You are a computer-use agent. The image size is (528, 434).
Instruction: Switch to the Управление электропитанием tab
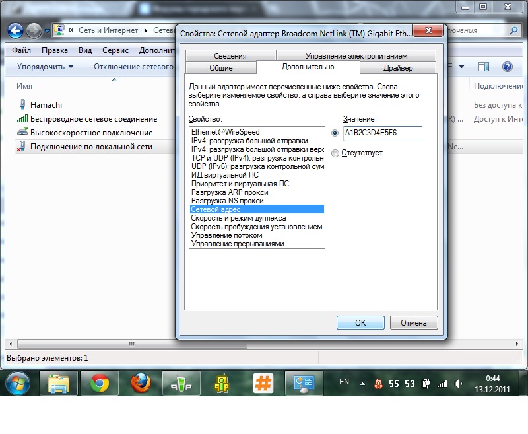pos(356,56)
